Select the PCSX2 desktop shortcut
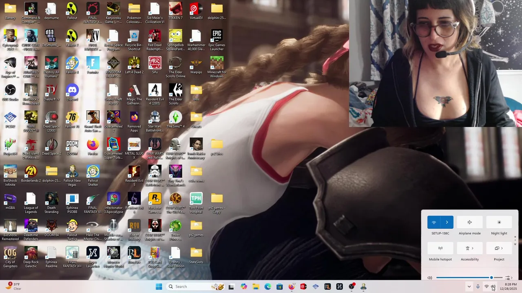Screen dimensions: 522x293 (10, 120)
